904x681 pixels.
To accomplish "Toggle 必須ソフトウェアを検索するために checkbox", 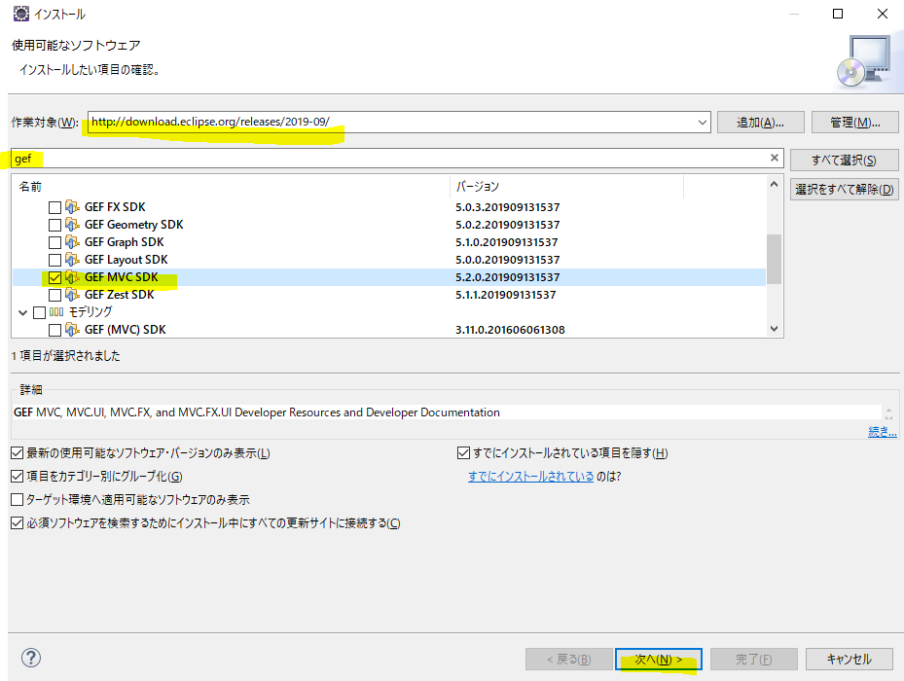I will (x=18, y=523).
